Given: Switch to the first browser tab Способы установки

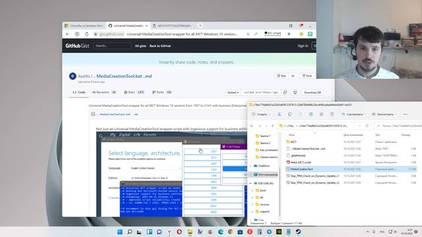Looking at the screenshot, I should click(x=84, y=26).
